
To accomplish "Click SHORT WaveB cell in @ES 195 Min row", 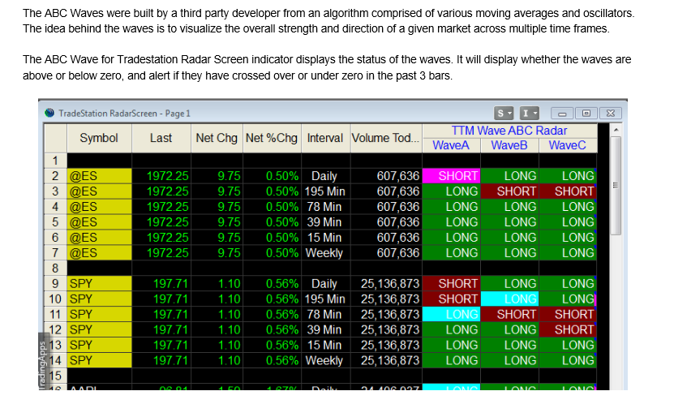I will pyautogui.click(x=510, y=191).
